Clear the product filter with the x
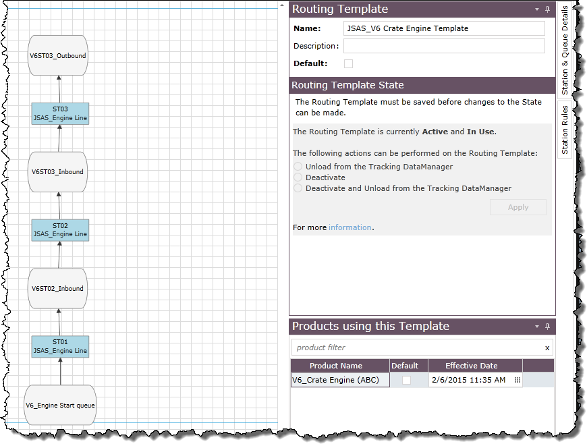This screenshot has height=444, width=587. point(547,348)
